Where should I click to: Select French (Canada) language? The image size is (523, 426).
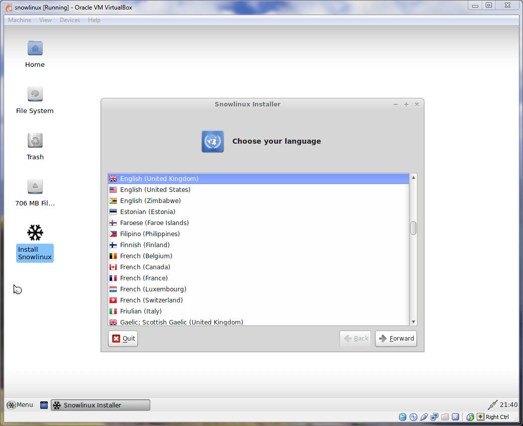258,267
